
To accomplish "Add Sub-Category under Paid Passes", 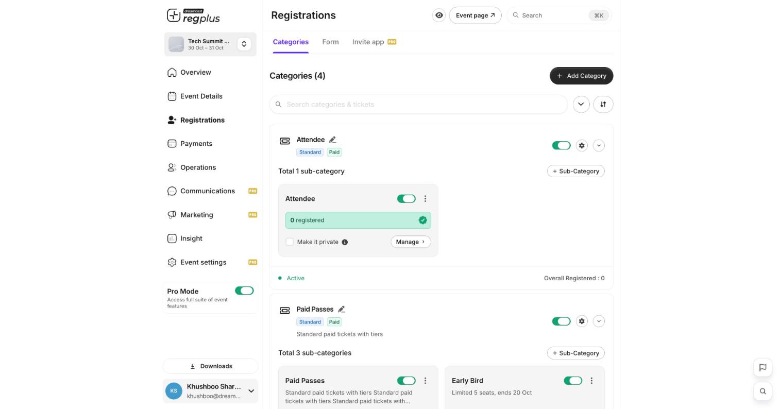I will click(575, 353).
